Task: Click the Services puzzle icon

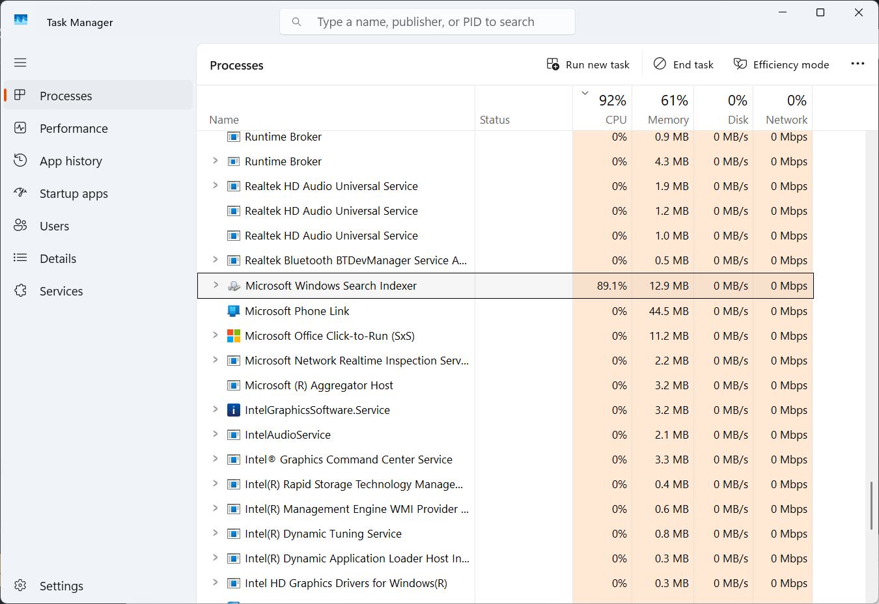Action: [x=20, y=290]
